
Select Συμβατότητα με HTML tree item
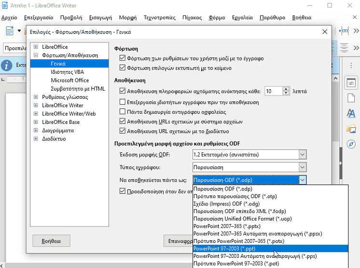pos(78,89)
